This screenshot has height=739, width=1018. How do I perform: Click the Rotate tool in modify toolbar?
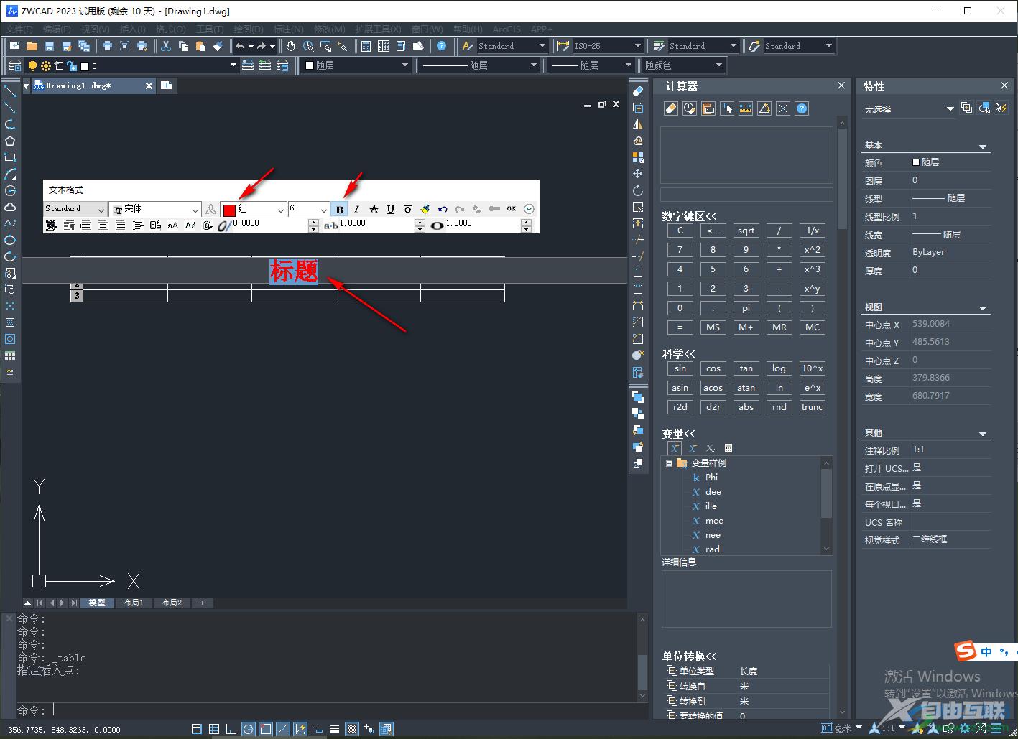pyautogui.click(x=637, y=190)
